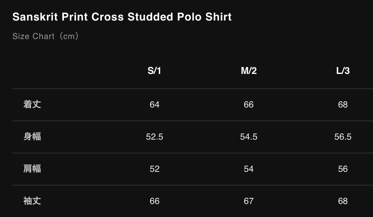Click the 着丈 row label

coord(32,104)
